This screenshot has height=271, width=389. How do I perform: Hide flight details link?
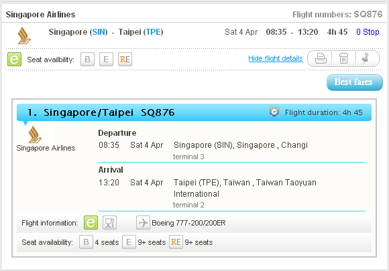pyautogui.click(x=276, y=58)
